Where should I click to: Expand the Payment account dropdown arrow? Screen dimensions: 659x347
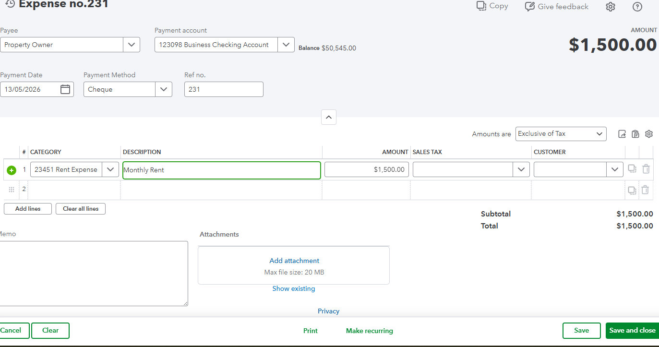(286, 45)
